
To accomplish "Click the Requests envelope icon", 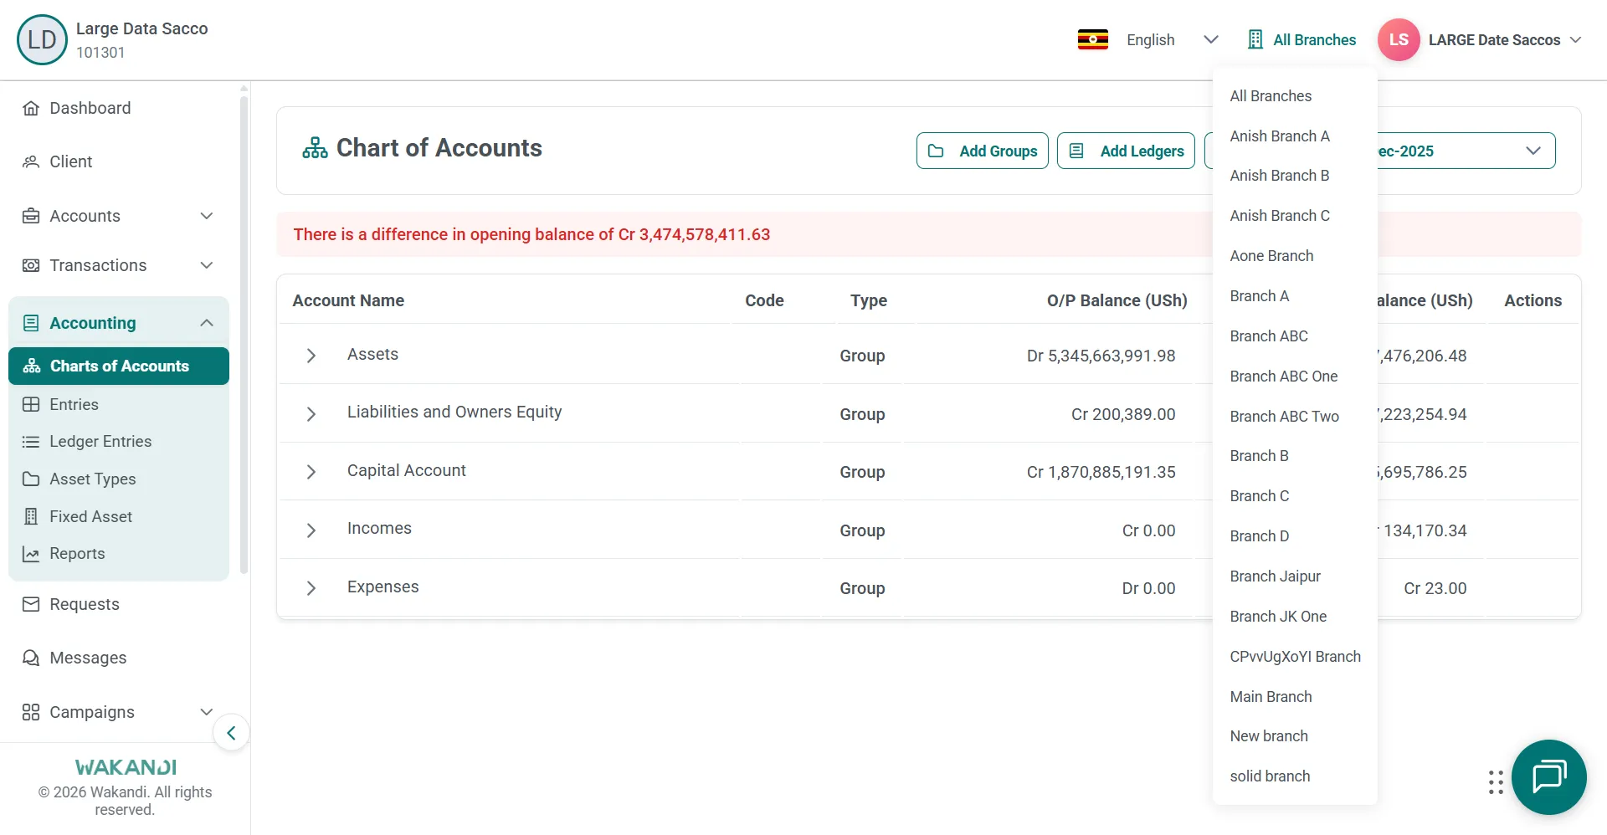I will 31,604.
